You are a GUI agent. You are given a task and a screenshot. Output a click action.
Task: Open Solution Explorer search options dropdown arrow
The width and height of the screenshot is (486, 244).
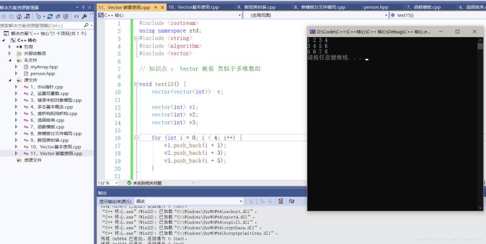tap(92, 25)
